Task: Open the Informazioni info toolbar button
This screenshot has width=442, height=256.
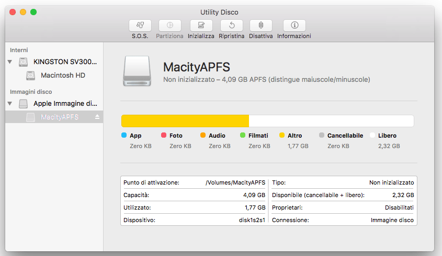Action: [x=294, y=25]
